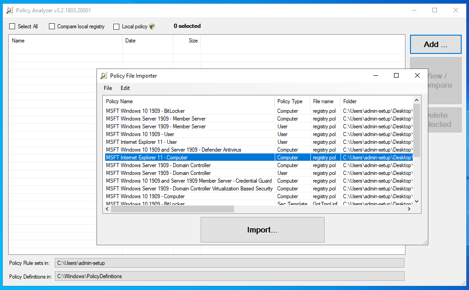Click the Policy Rule sets in path field
Image resolution: width=469 pixels, height=290 pixels.
click(229, 263)
